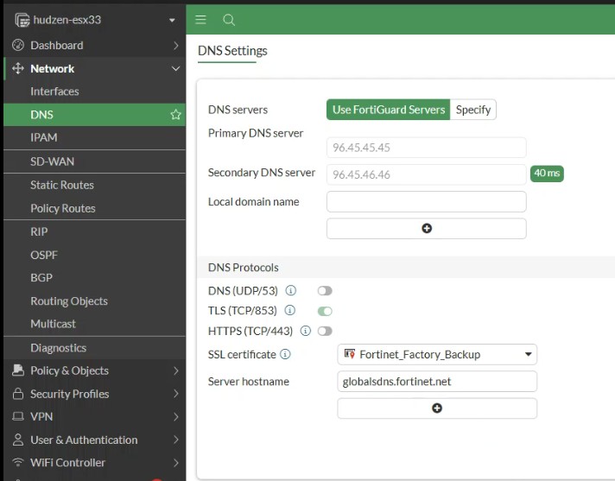
Task: Enable the DNS (UDP/53) toggle
Action: (x=325, y=291)
